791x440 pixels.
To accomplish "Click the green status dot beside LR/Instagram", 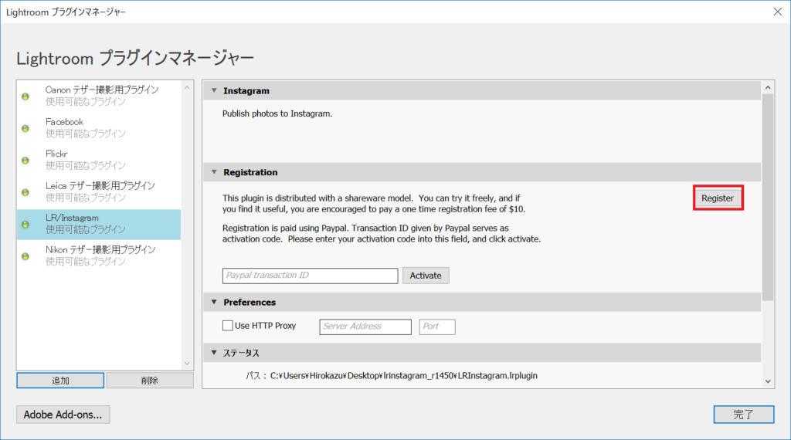I will 25,225.
